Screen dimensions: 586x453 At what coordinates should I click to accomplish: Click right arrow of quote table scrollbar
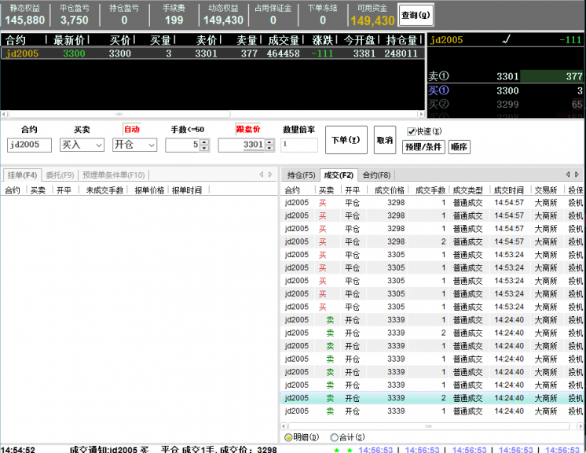(421, 114)
